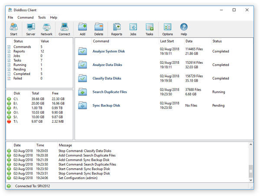Image resolution: width=260 pixels, height=196 pixels.
Task: Add a new command with Add icon
Action: point(82,29)
